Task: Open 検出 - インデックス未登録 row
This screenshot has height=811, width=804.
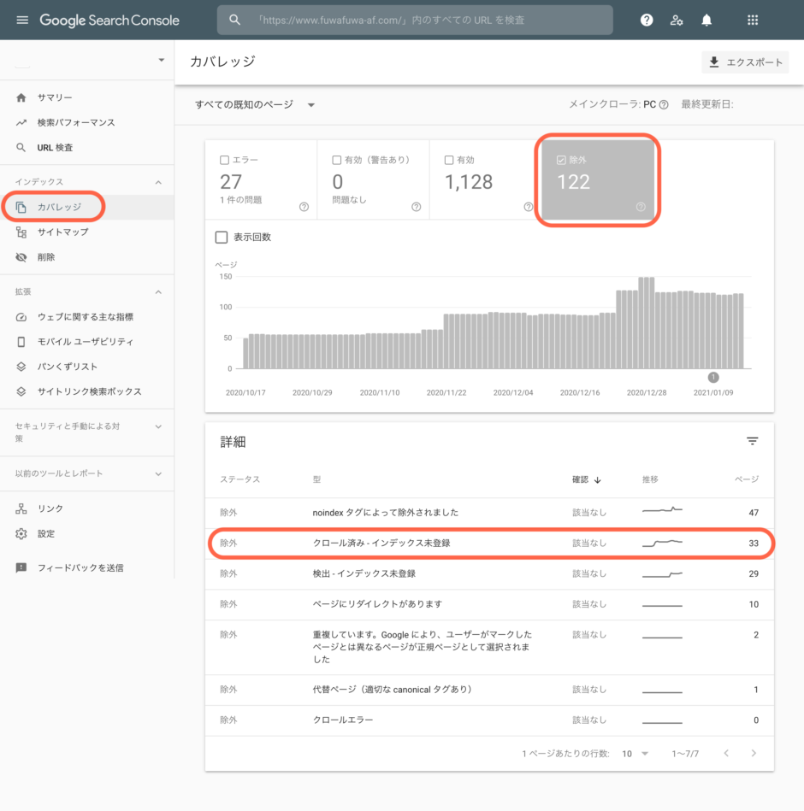Action: click(x=490, y=573)
